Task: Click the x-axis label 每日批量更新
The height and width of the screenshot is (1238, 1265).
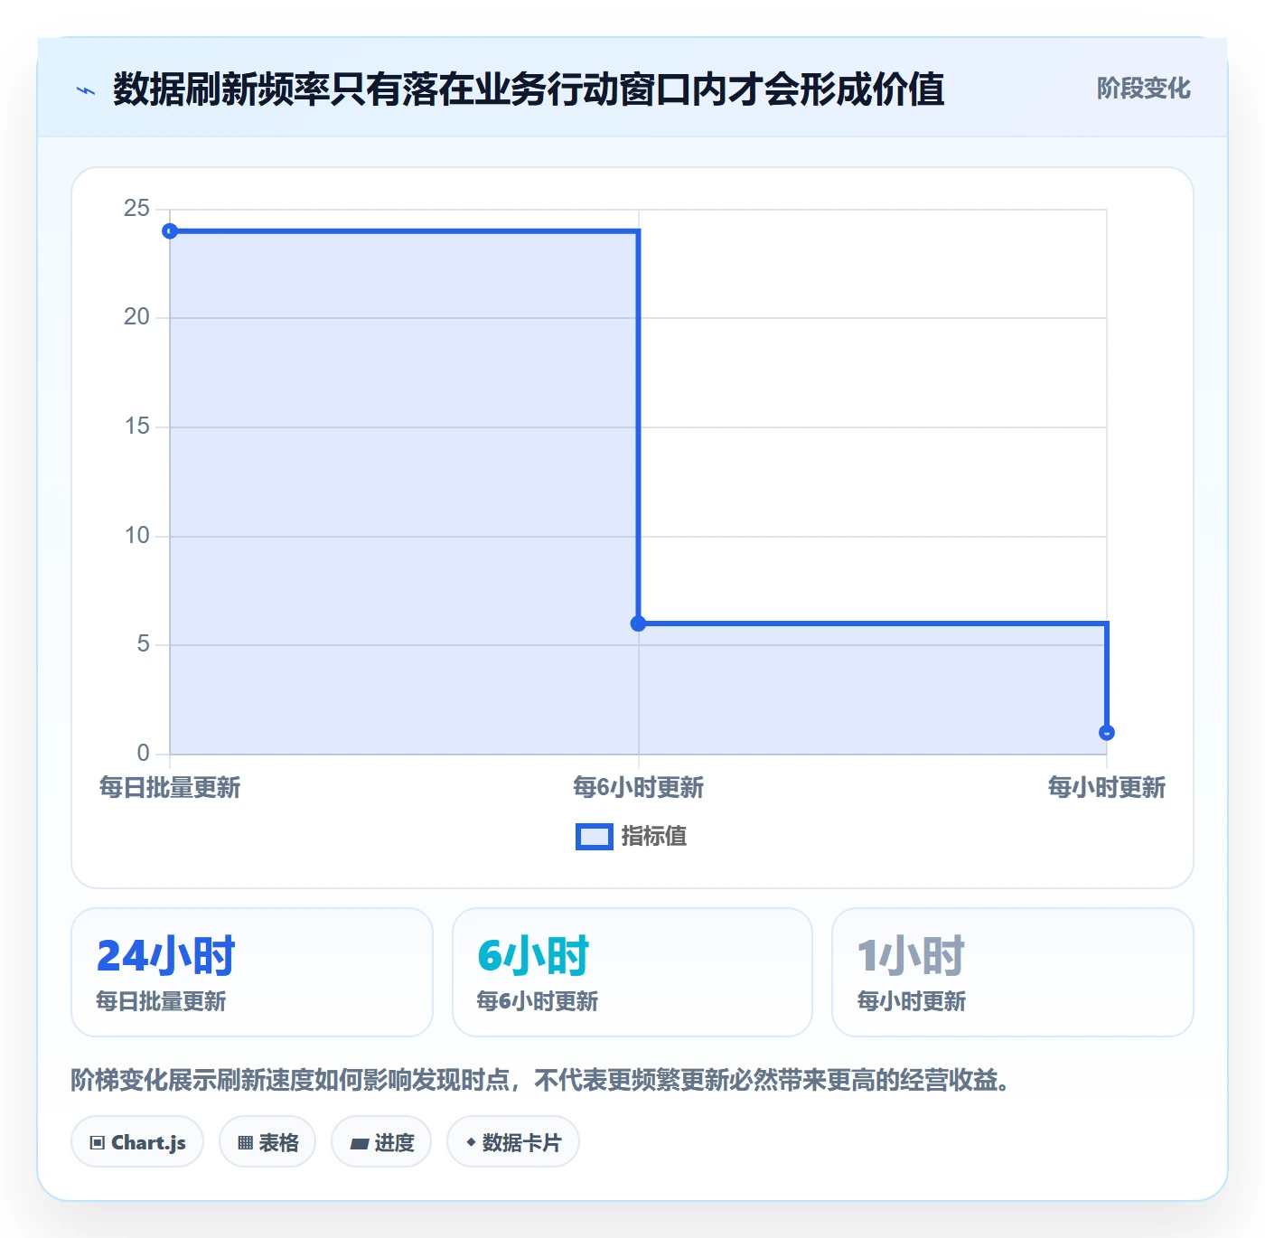Action: (x=170, y=788)
